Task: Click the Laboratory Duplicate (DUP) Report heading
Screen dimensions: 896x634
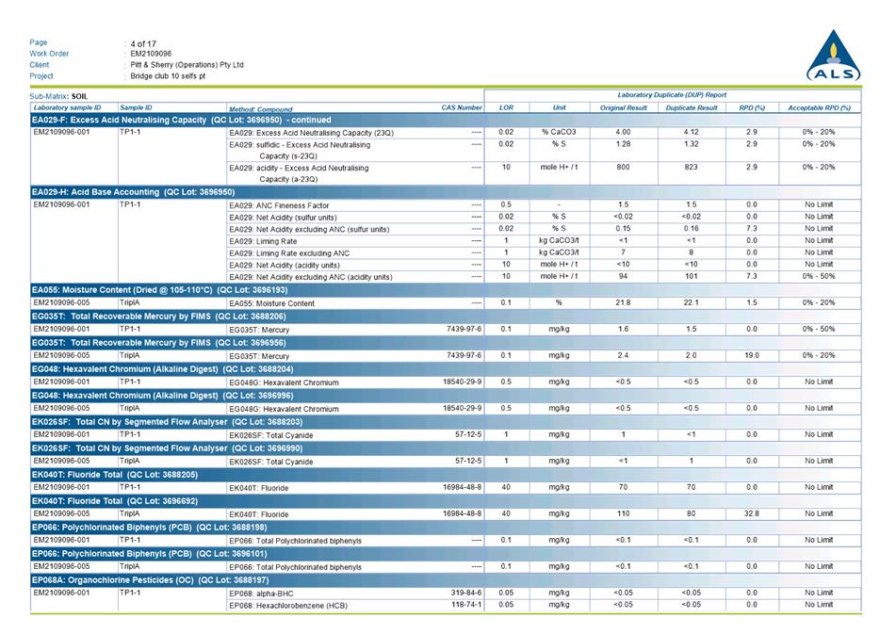Action: [671, 95]
